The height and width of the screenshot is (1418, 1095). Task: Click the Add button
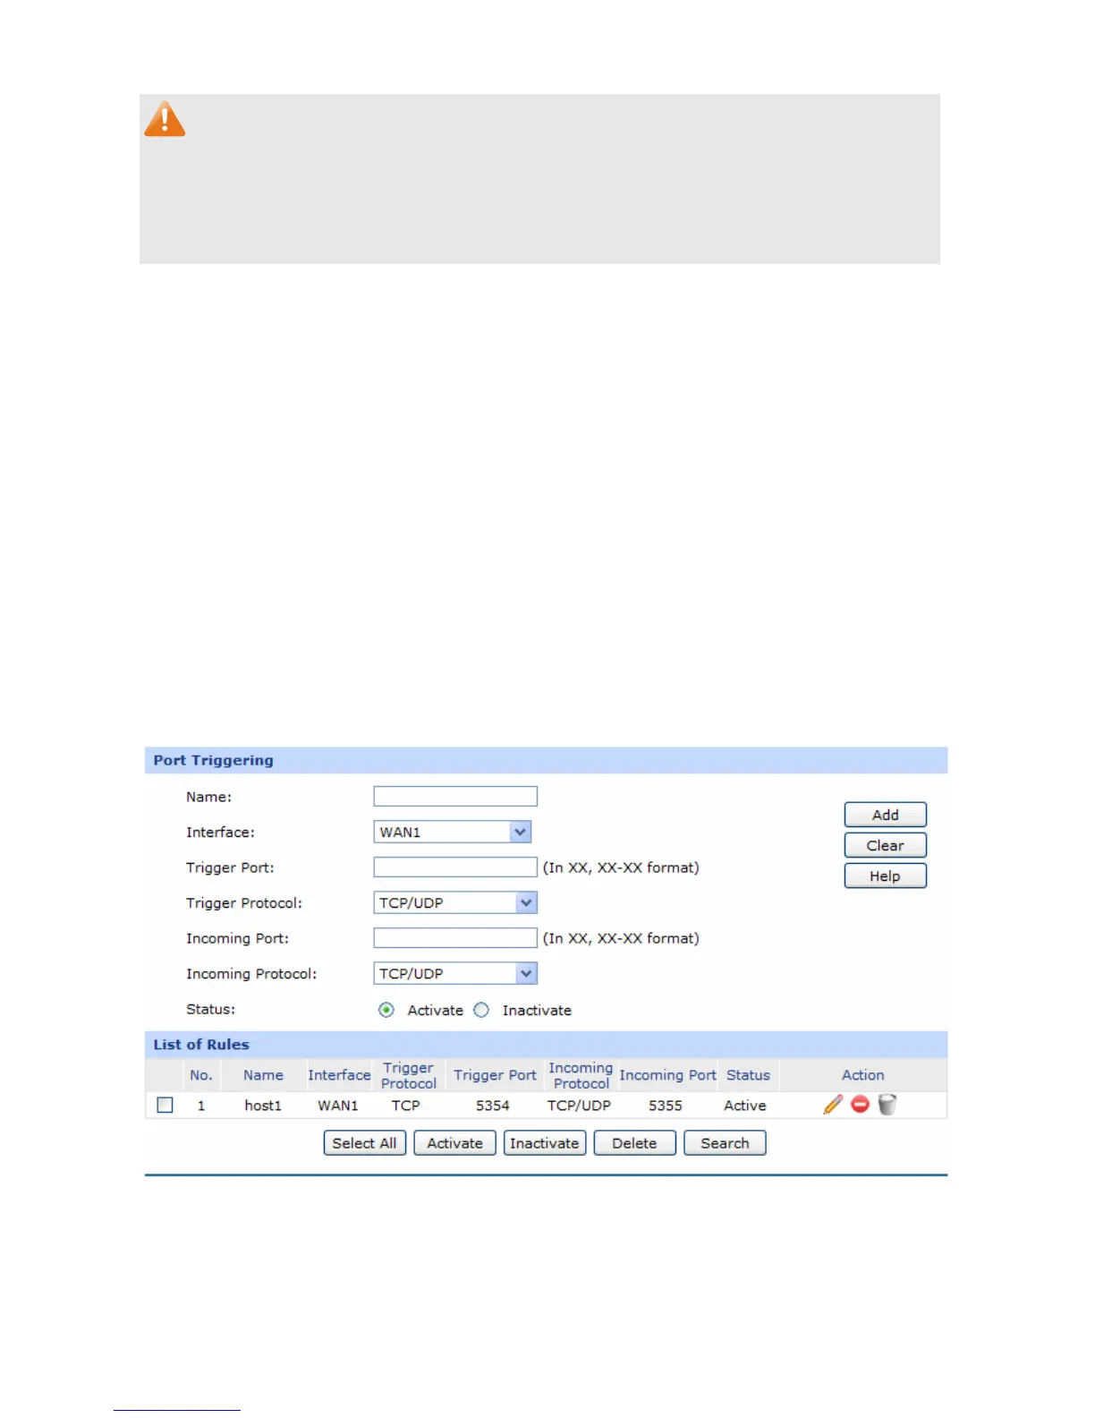885,815
